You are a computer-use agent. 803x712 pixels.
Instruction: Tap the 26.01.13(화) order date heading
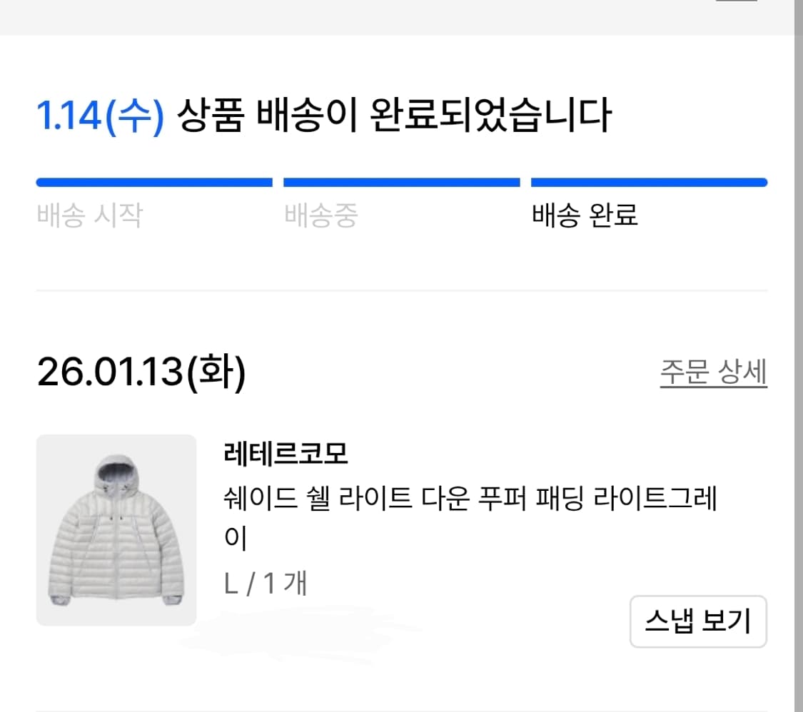pyautogui.click(x=143, y=370)
